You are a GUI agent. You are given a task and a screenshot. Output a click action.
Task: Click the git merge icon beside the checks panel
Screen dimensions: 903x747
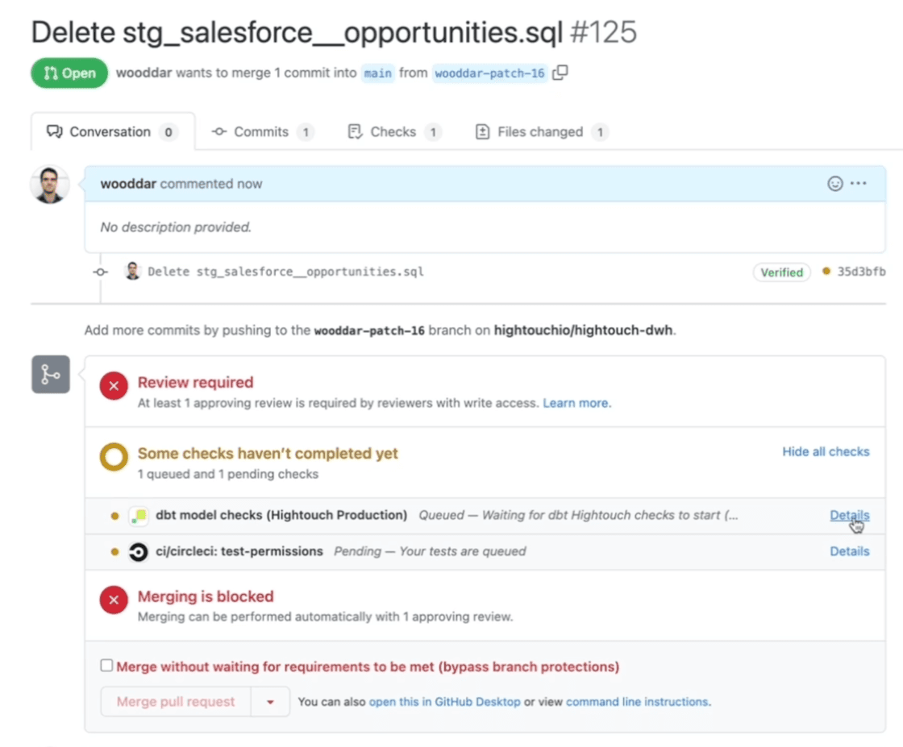tap(51, 374)
